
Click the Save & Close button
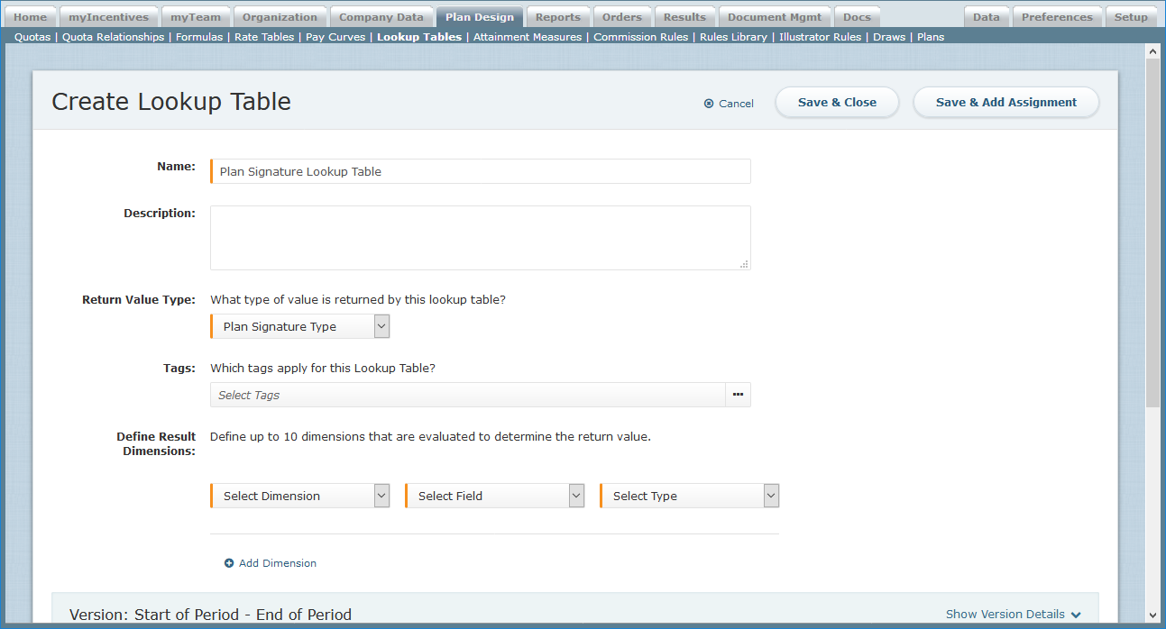coord(837,103)
